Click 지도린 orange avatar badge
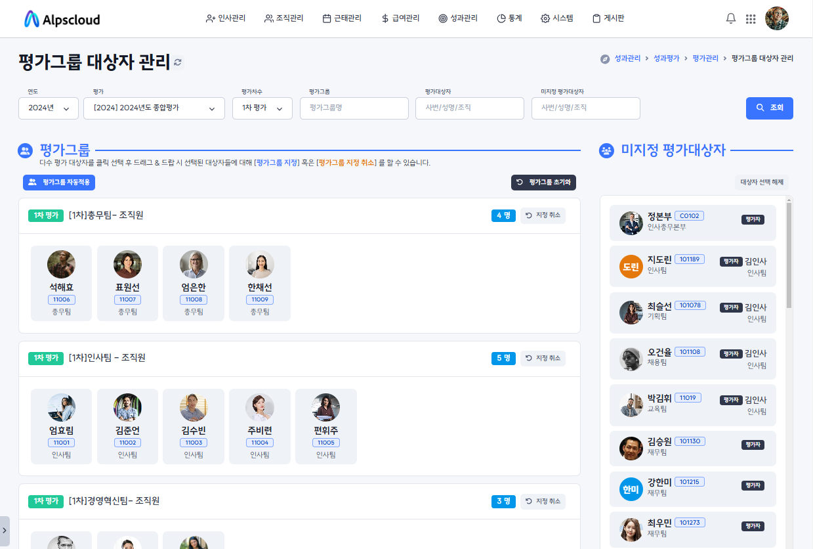Screen dimensions: 813x549 (x=631, y=267)
